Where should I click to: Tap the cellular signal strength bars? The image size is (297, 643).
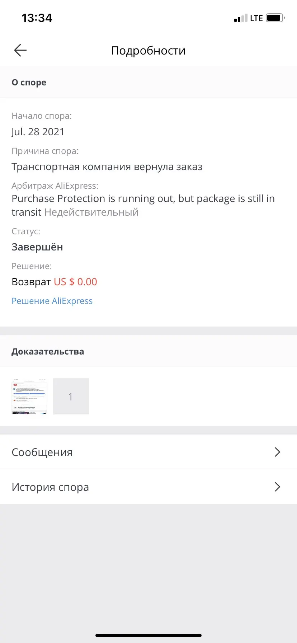(241, 18)
